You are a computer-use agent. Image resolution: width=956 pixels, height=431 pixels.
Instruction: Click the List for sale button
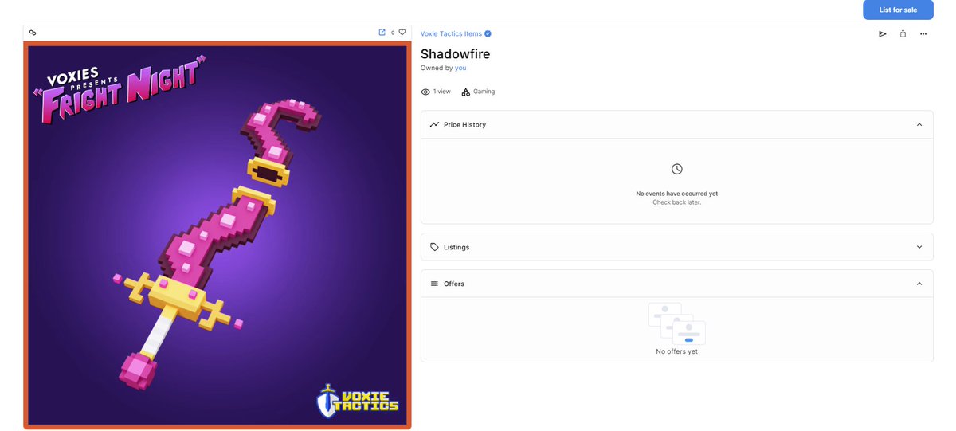tap(898, 10)
